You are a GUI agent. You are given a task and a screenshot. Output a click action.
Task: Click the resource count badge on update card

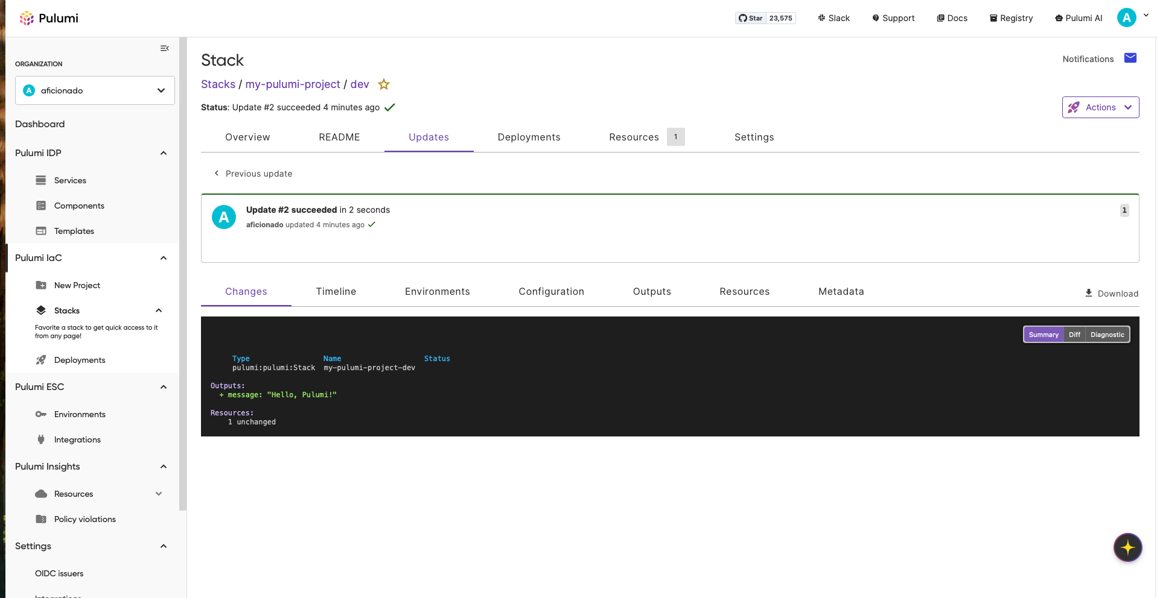(1124, 210)
